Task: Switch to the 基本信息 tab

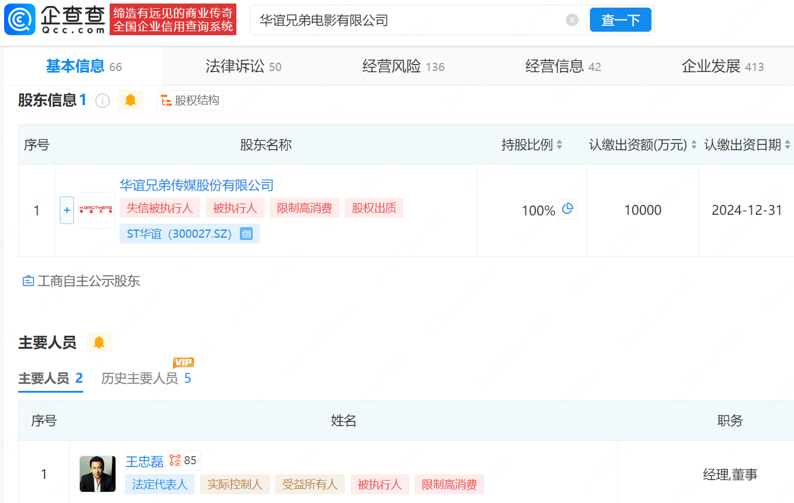Action: click(x=84, y=66)
